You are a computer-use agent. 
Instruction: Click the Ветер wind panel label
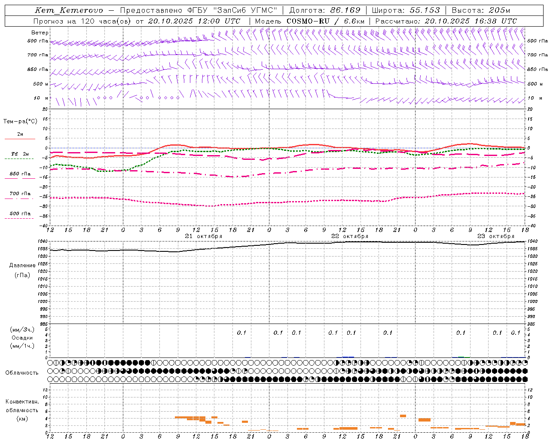point(40,33)
